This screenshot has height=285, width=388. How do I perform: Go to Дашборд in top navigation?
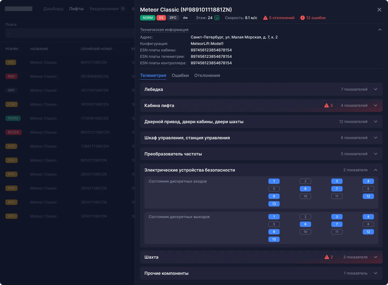53,9
